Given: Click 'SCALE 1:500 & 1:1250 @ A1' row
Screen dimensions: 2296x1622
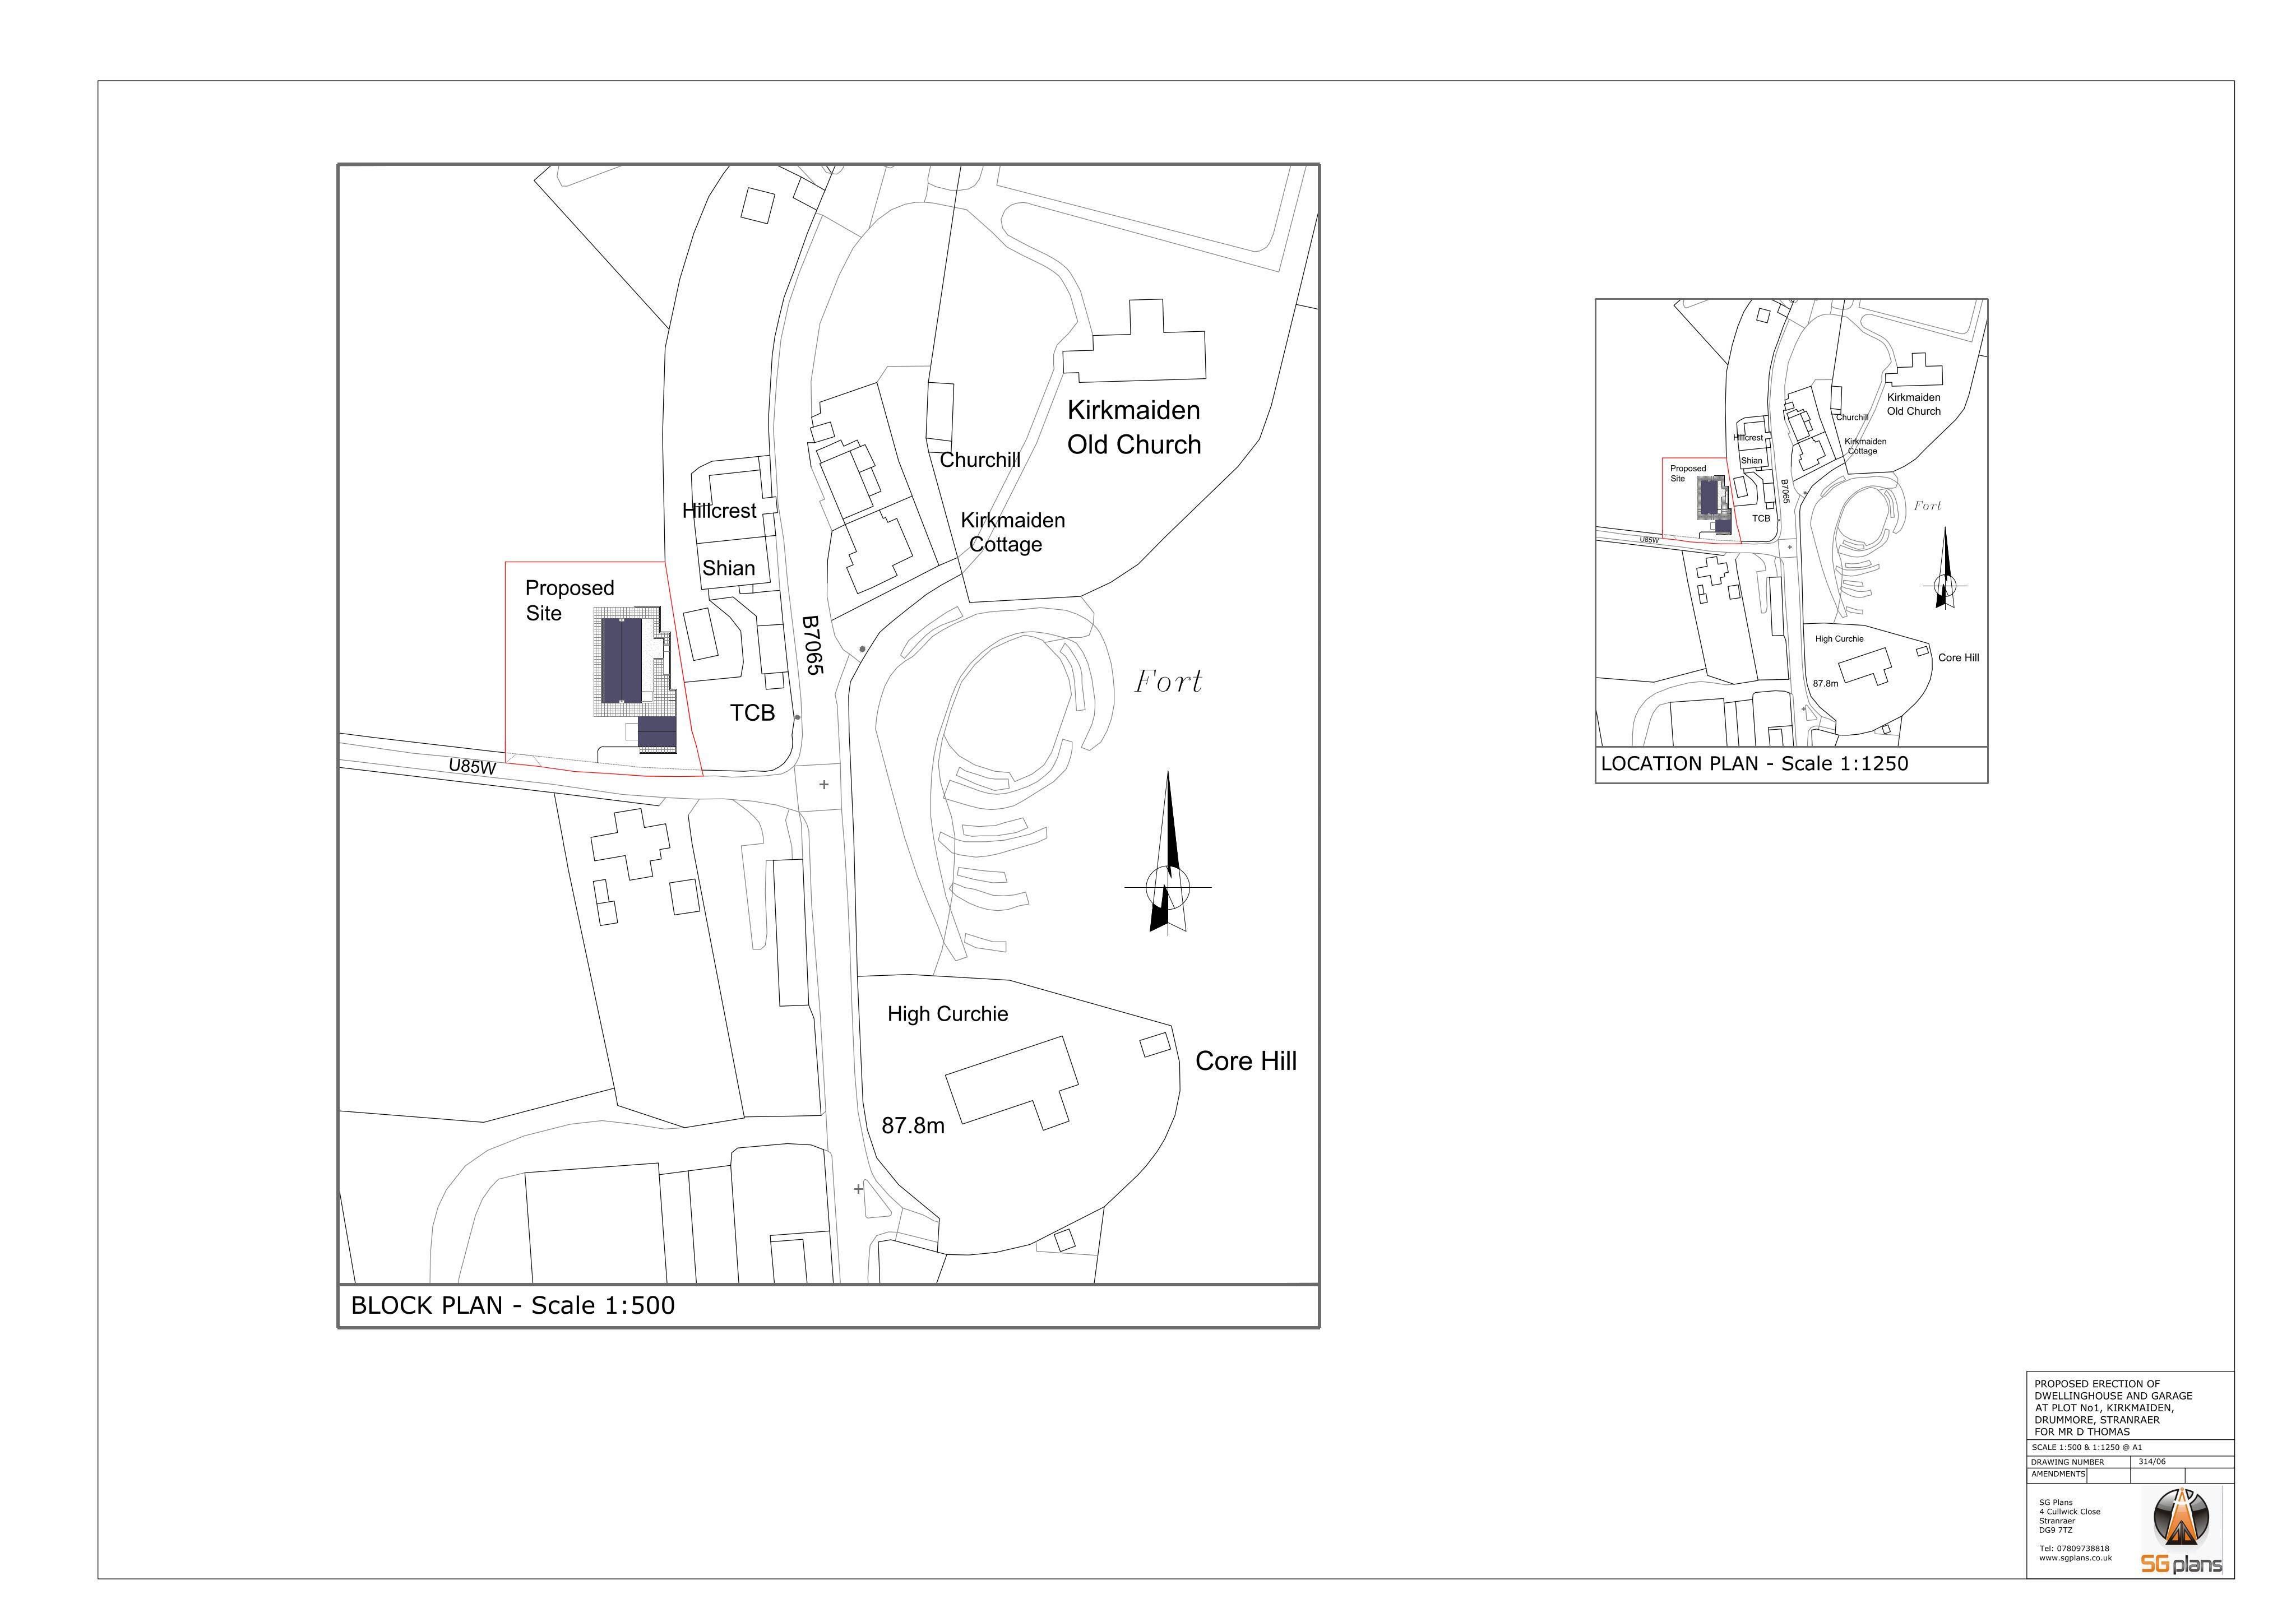Looking at the screenshot, I should point(2130,1447).
